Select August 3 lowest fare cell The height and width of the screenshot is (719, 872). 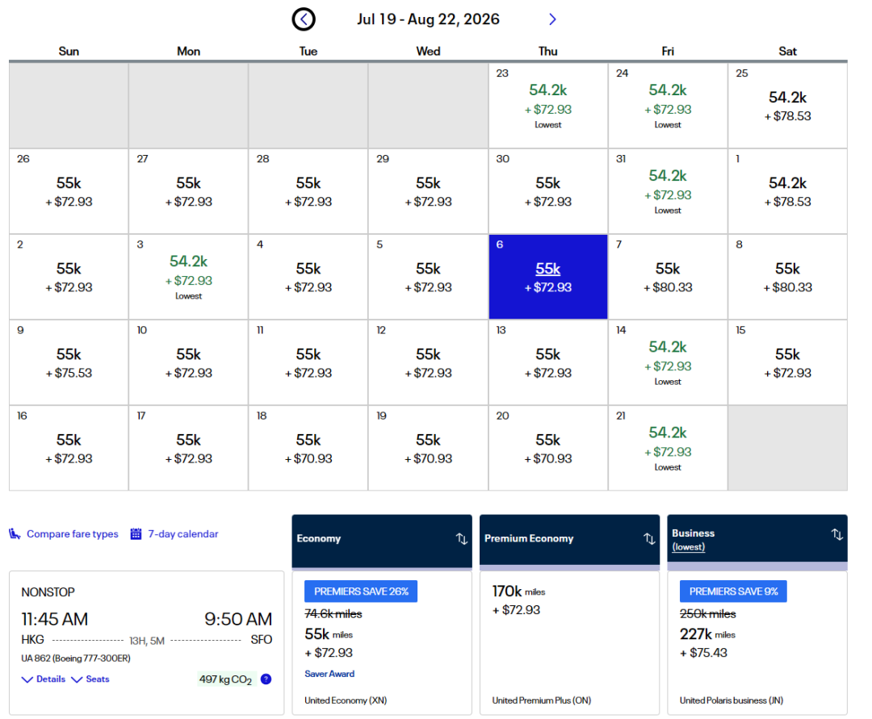click(x=188, y=277)
